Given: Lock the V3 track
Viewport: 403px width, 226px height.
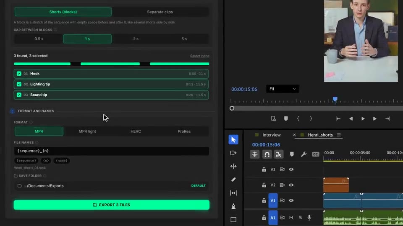Looking at the screenshot, I should [x=264, y=169].
